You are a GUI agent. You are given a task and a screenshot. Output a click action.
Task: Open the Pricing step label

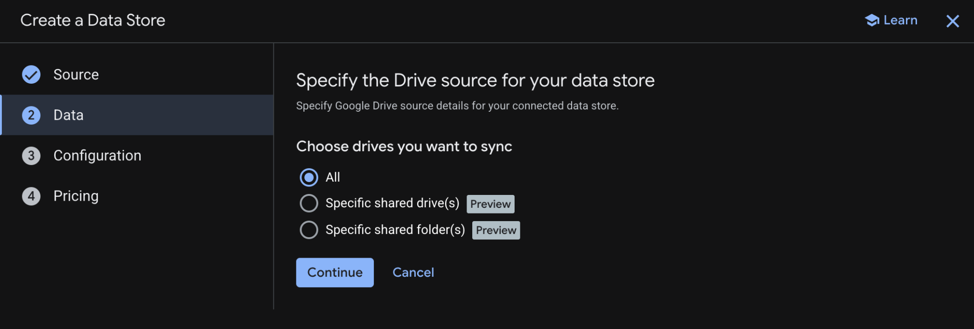tap(76, 196)
